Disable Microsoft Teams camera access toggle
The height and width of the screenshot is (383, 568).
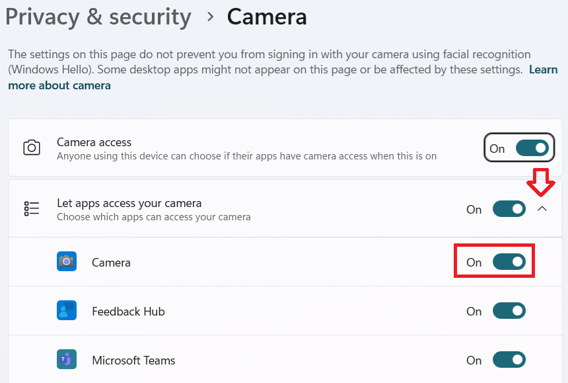coord(509,360)
